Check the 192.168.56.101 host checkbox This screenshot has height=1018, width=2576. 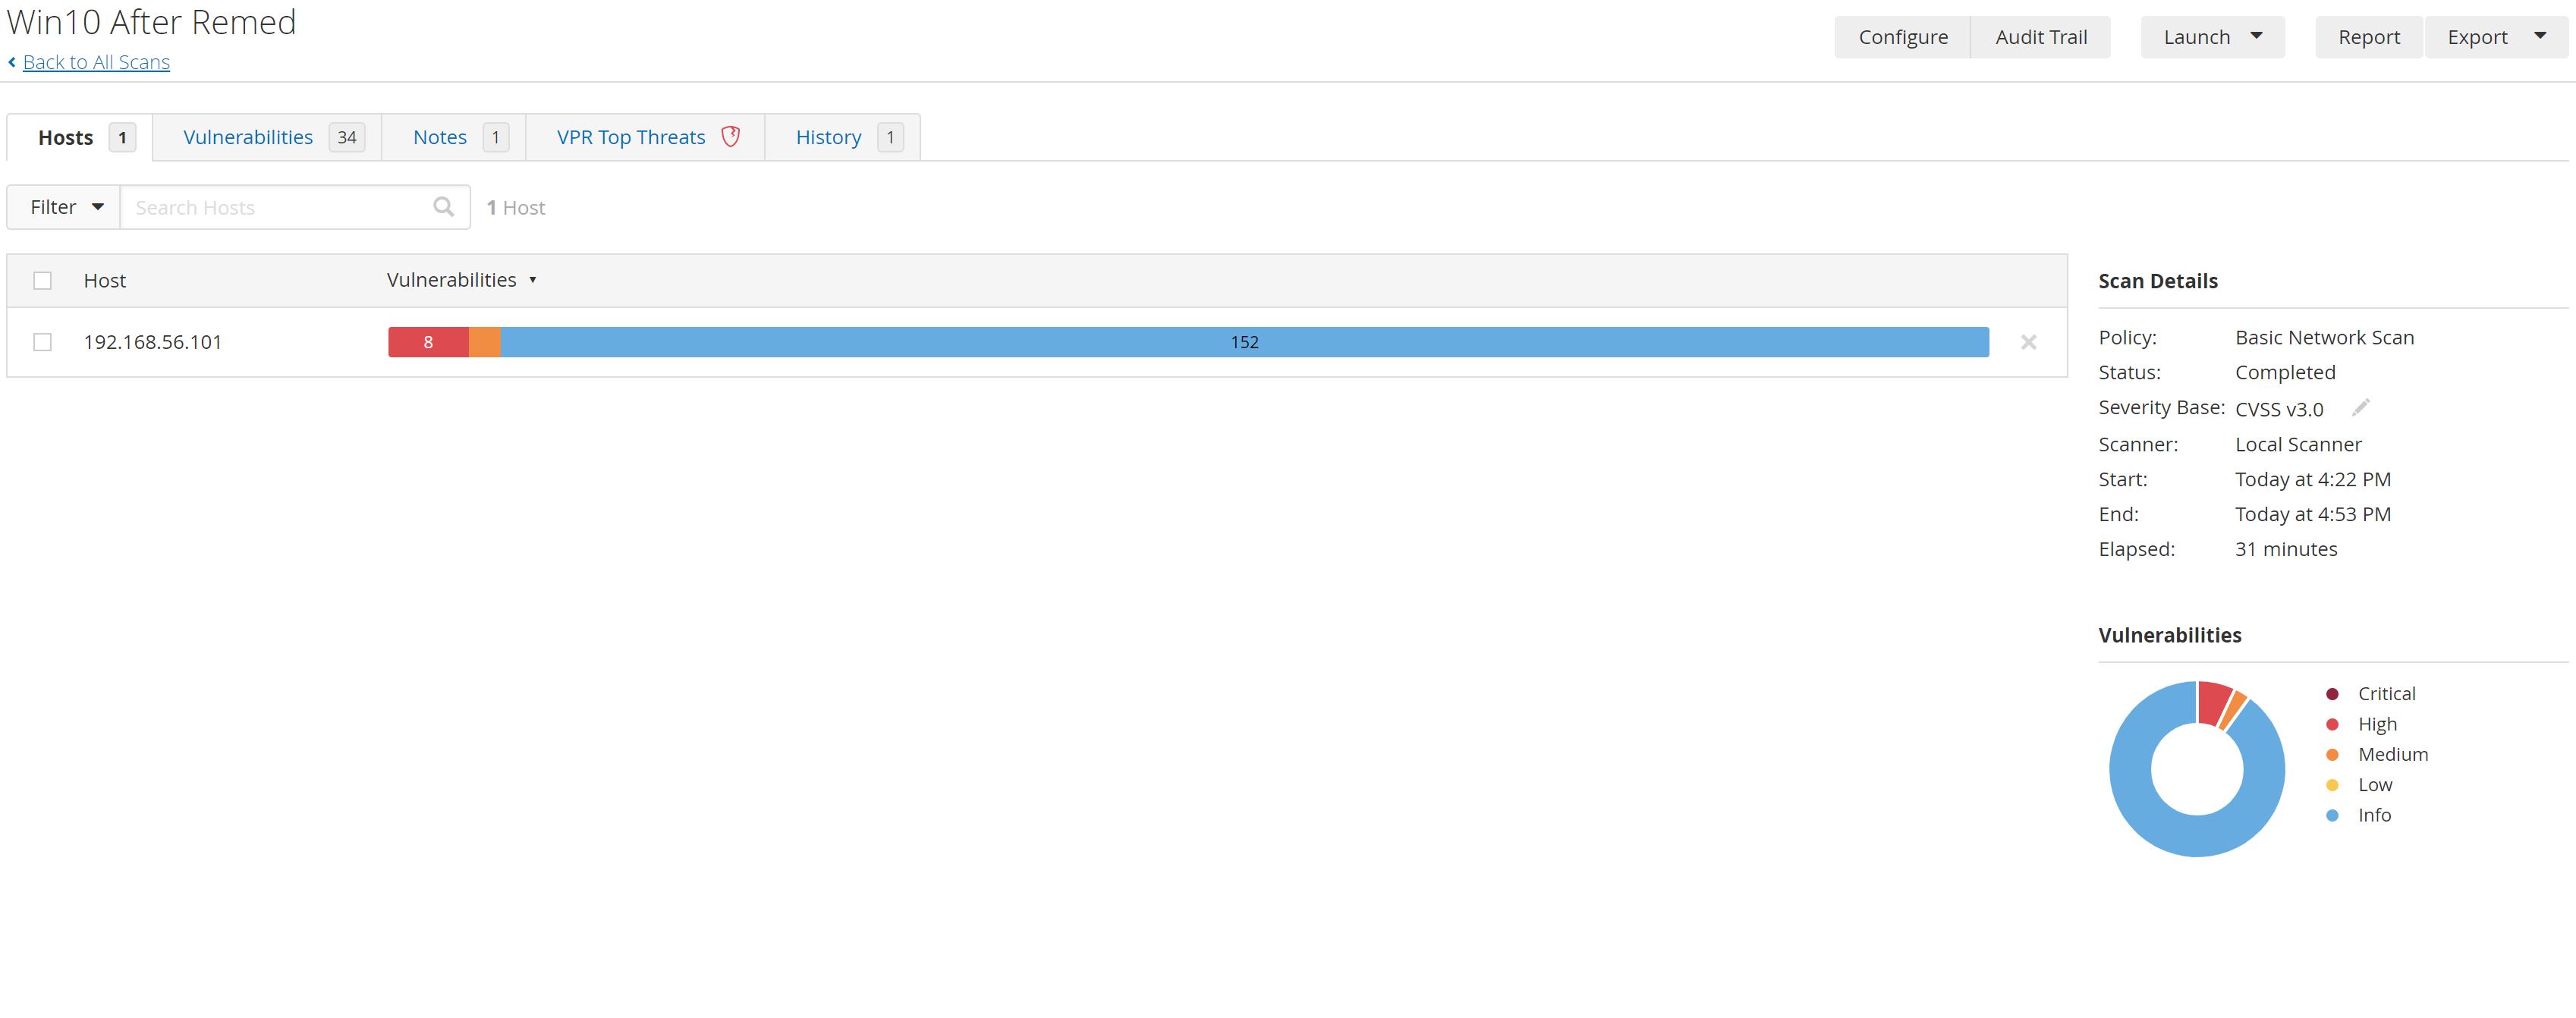click(42, 342)
